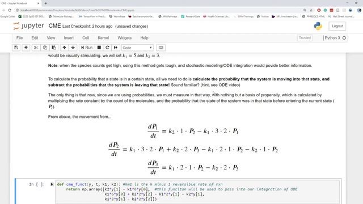Click the zoom magnifier in address bar
This screenshot has width=363, height=204.
305,10
